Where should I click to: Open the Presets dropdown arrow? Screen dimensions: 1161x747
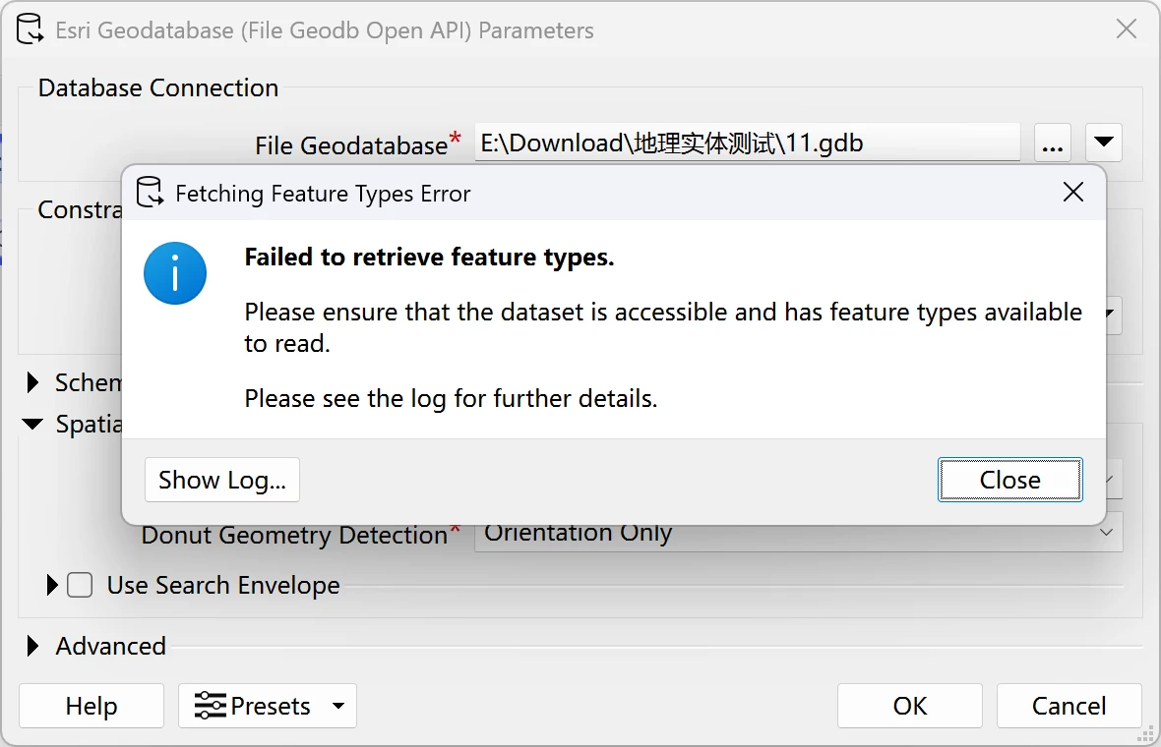(x=338, y=706)
